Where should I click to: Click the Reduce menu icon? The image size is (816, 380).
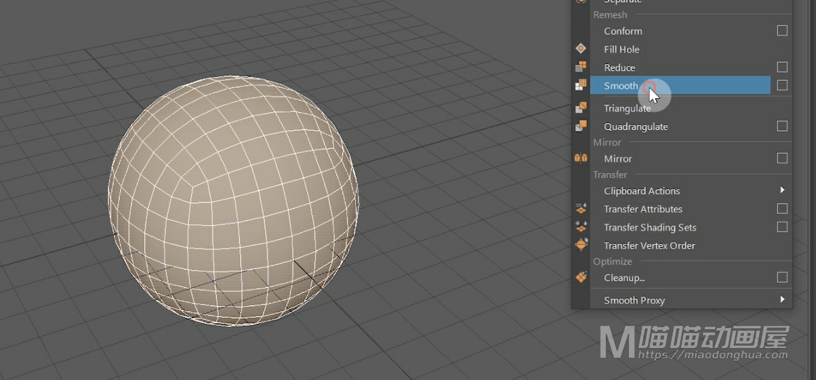581,67
